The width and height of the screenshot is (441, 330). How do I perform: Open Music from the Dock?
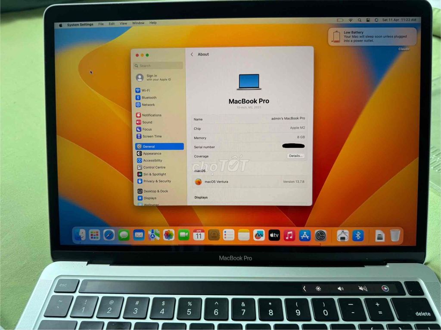[289, 235]
